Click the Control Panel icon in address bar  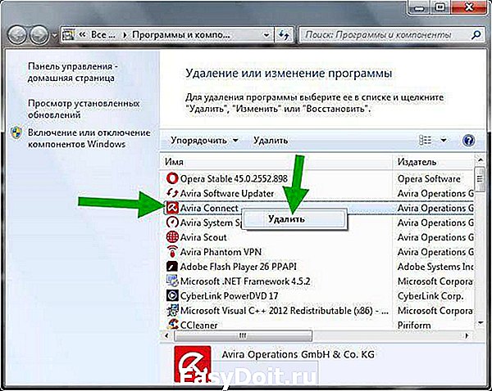click(68, 34)
